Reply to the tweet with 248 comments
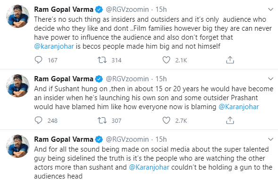 click(38, 120)
